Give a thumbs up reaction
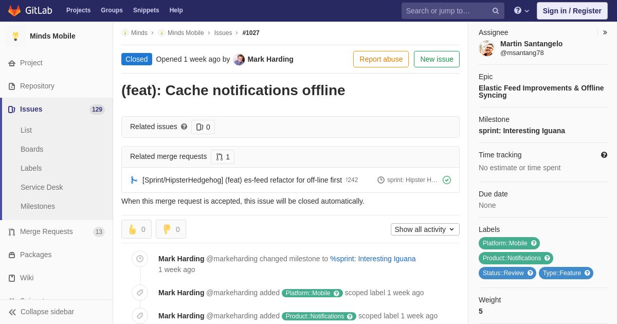 (136, 229)
